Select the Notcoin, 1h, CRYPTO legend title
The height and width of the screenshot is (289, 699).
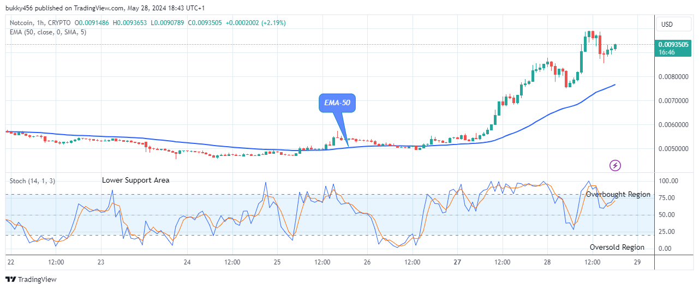(x=40, y=23)
